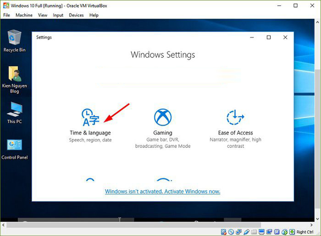Click VirtualBox hard disk activity icon

coord(223,232)
